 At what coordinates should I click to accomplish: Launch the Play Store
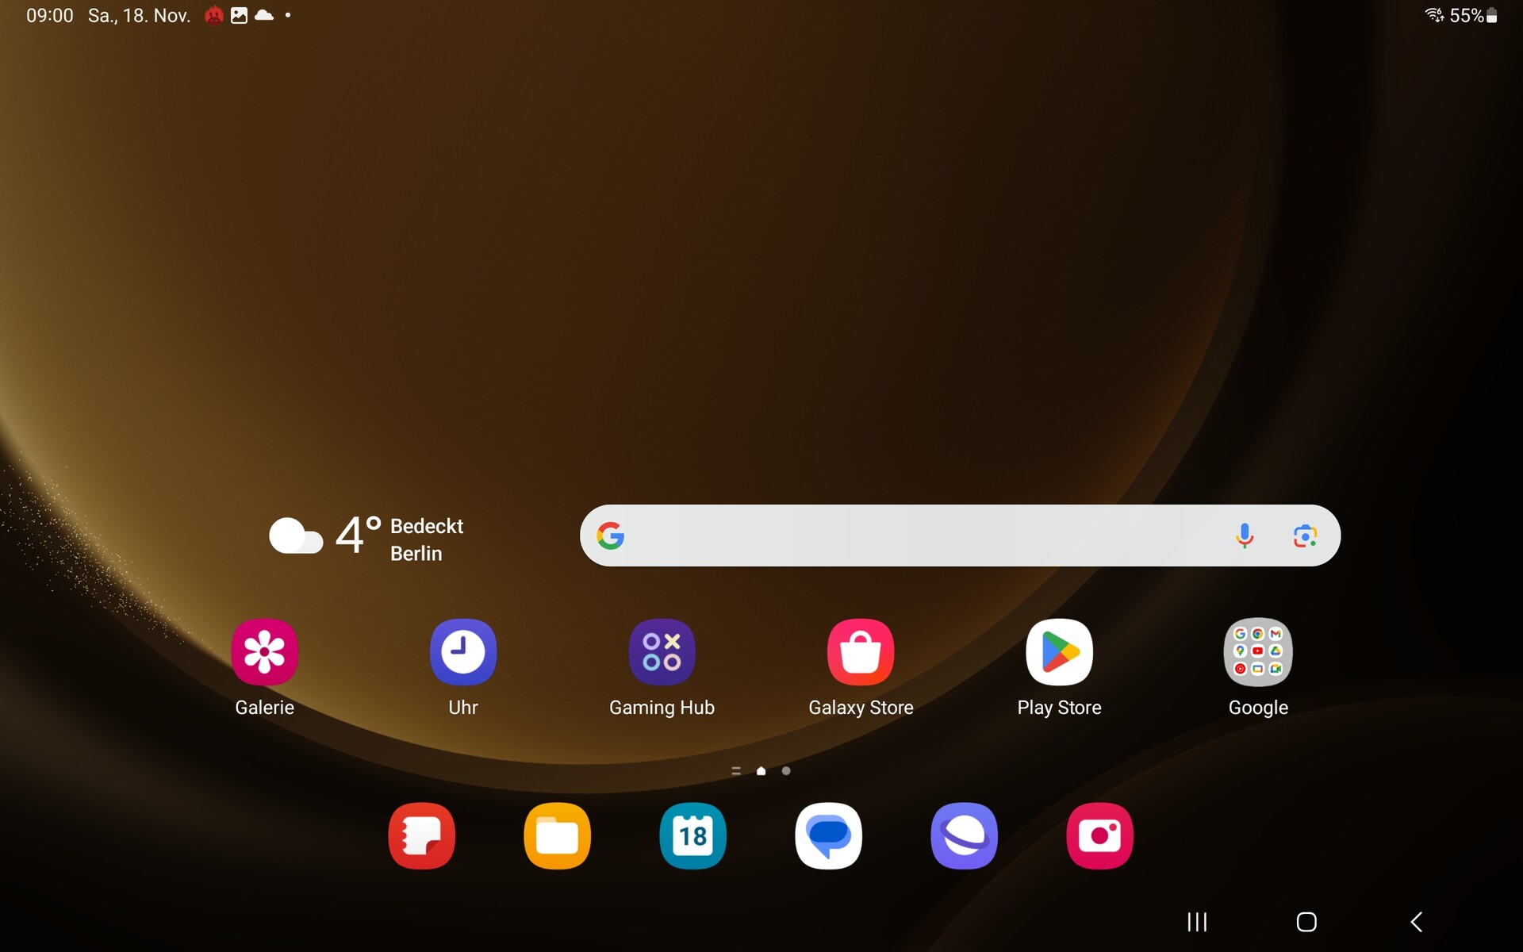(x=1059, y=652)
